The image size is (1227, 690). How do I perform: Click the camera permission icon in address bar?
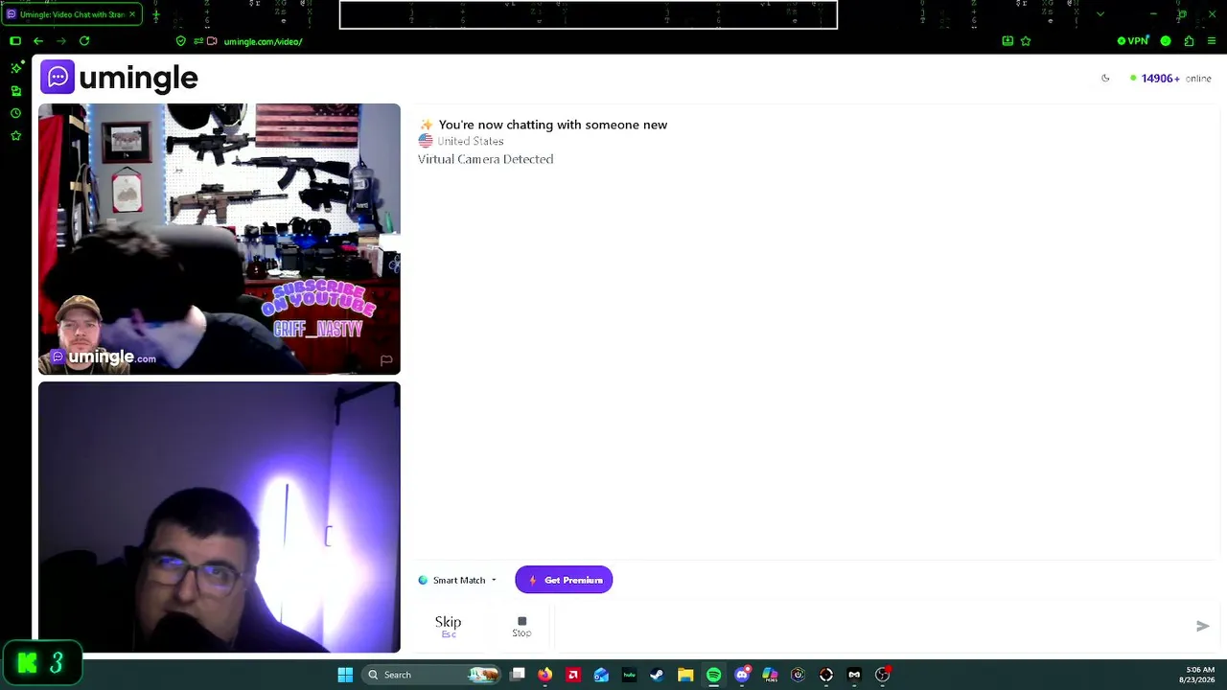(x=212, y=41)
